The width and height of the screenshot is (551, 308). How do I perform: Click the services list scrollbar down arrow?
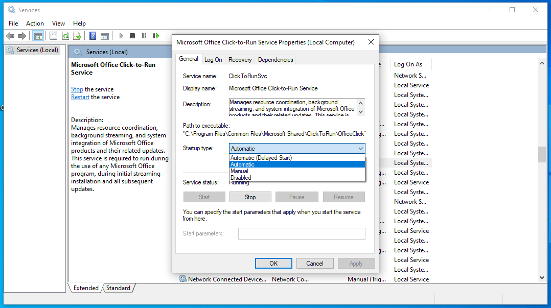(542, 278)
